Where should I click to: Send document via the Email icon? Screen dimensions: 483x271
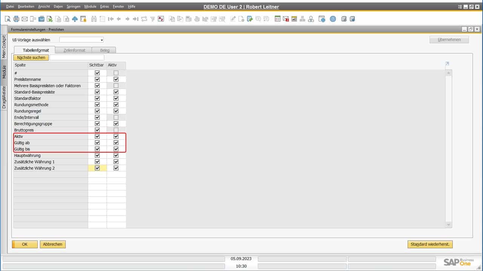pyautogui.click(x=24, y=19)
